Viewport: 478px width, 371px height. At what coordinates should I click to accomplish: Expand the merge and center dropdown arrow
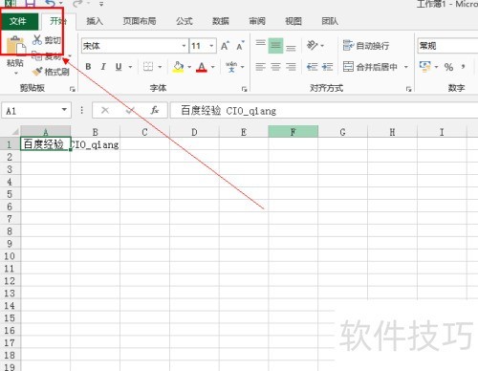tap(406, 67)
